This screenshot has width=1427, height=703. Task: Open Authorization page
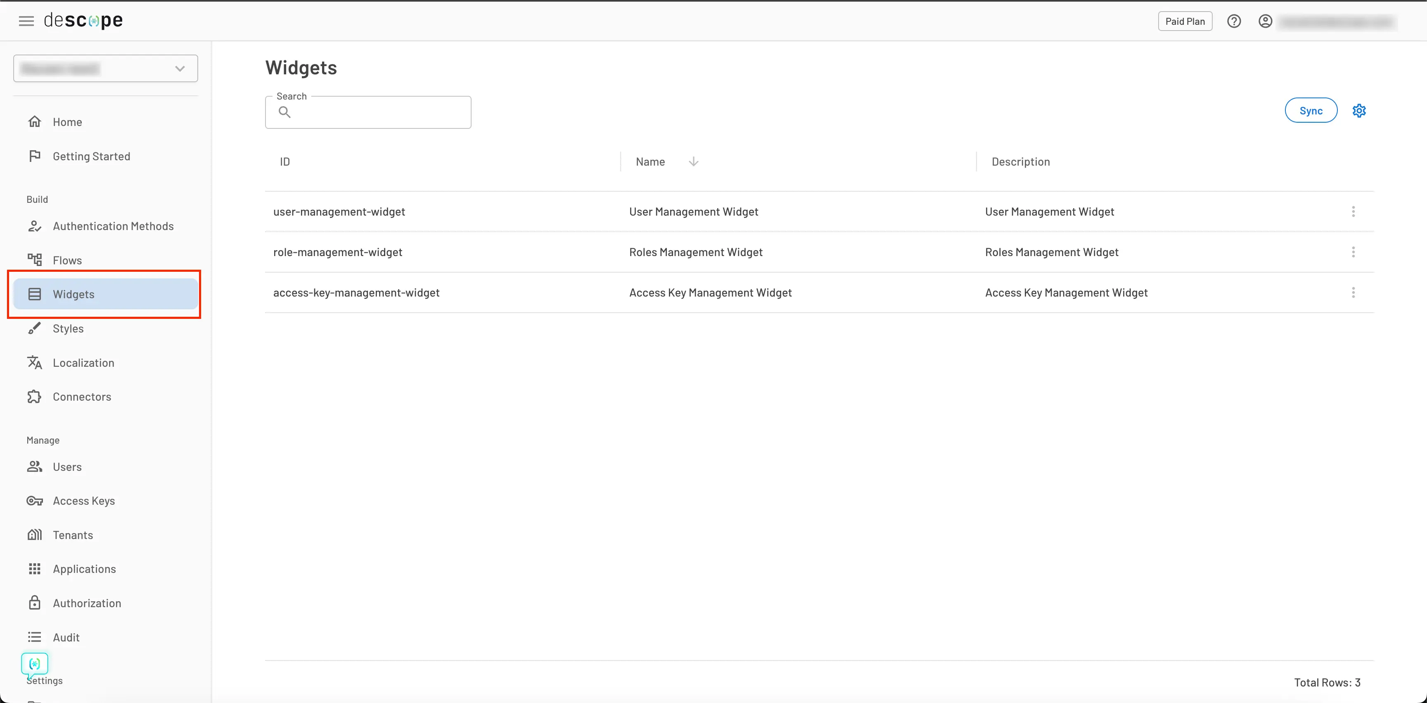[87, 603]
